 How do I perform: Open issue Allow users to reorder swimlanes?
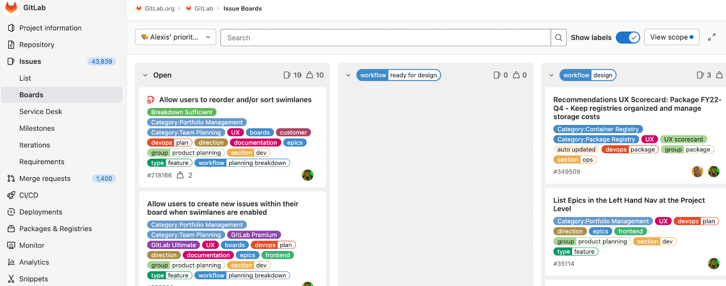tap(235, 100)
